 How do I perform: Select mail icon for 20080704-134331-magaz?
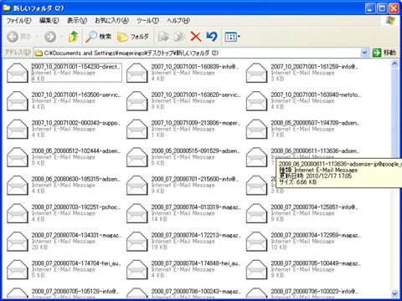pyautogui.click(x=18, y=242)
